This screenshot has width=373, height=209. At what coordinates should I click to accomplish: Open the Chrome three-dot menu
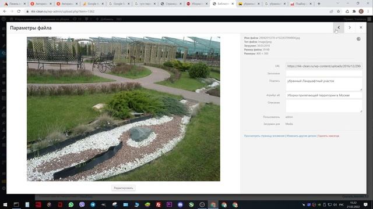coord(368,12)
